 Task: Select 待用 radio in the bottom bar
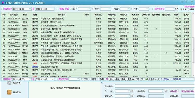pos(90,79)
